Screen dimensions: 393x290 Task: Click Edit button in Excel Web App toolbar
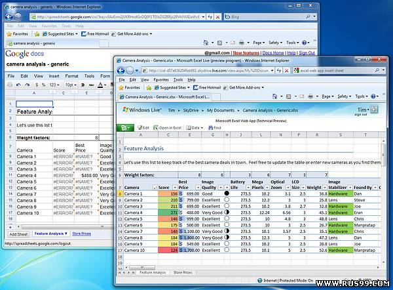(143, 127)
